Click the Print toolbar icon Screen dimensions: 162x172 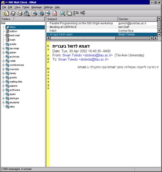[20, 14]
